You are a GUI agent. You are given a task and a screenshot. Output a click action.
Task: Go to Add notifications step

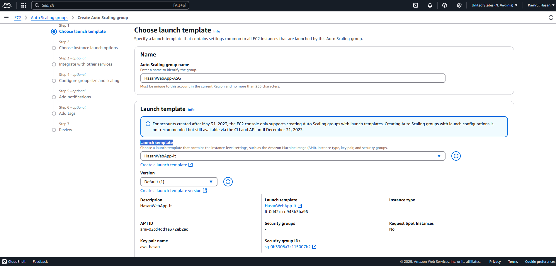(x=75, y=97)
